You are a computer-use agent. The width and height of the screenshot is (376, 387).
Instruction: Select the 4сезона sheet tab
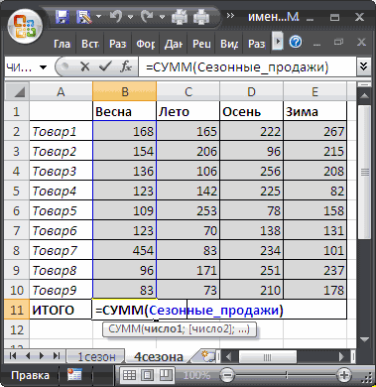[159, 357]
